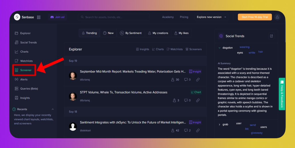Select the My creations tab

tap(158, 33)
